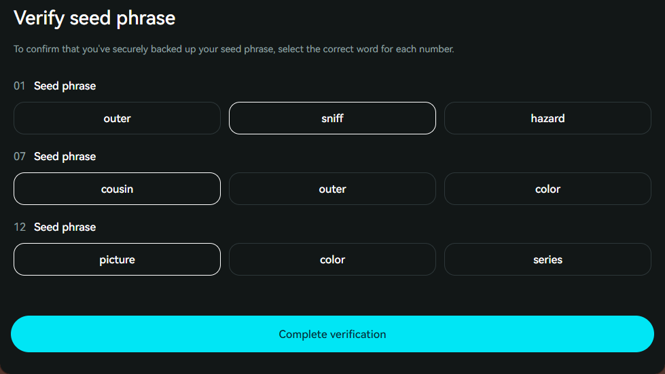Select "outer" for seed phrase 01
Image resolution: width=665 pixels, height=374 pixels.
[117, 118]
